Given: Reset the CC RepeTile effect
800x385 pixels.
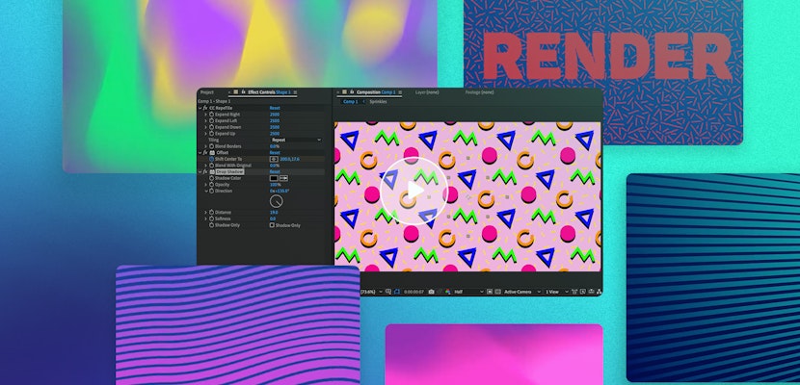Looking at the screenshot, I should point(275,108).
